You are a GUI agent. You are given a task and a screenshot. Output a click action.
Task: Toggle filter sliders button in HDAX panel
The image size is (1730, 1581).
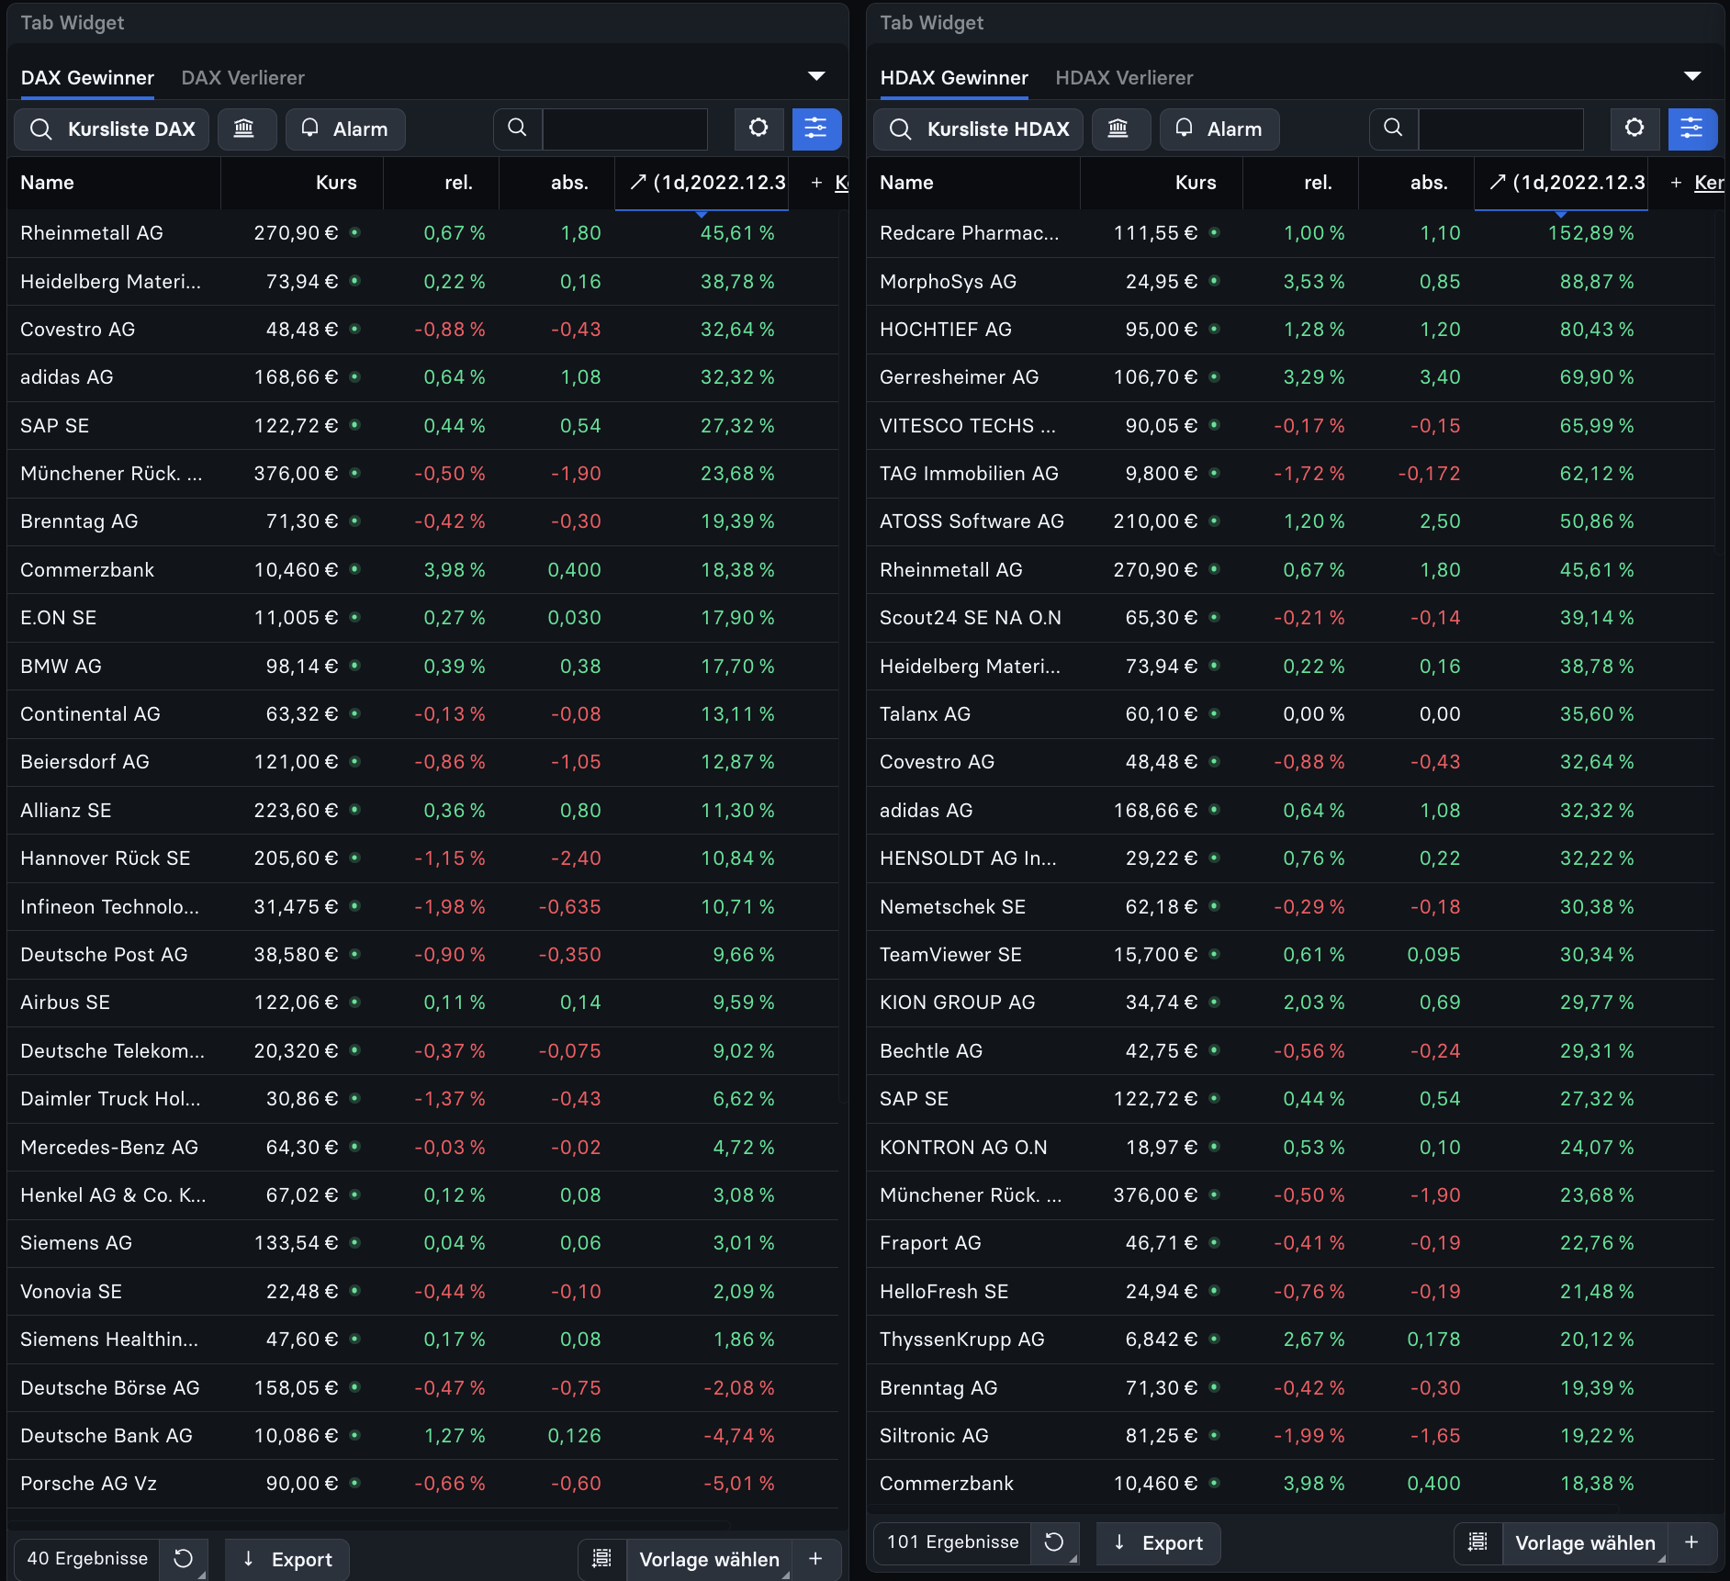point(1692,129)
